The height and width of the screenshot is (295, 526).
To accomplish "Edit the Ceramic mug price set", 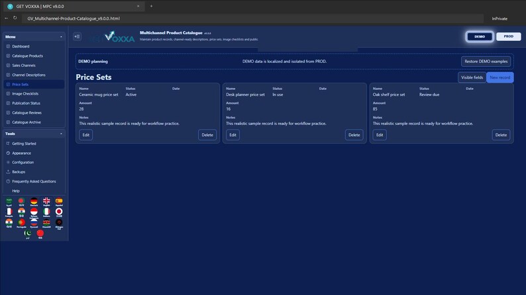I will 86,135.
